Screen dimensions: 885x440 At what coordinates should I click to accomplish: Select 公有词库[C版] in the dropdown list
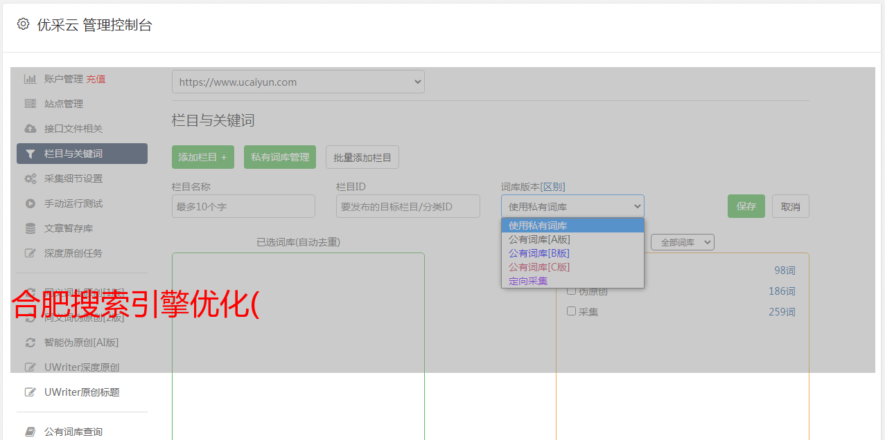pos(572,267)
